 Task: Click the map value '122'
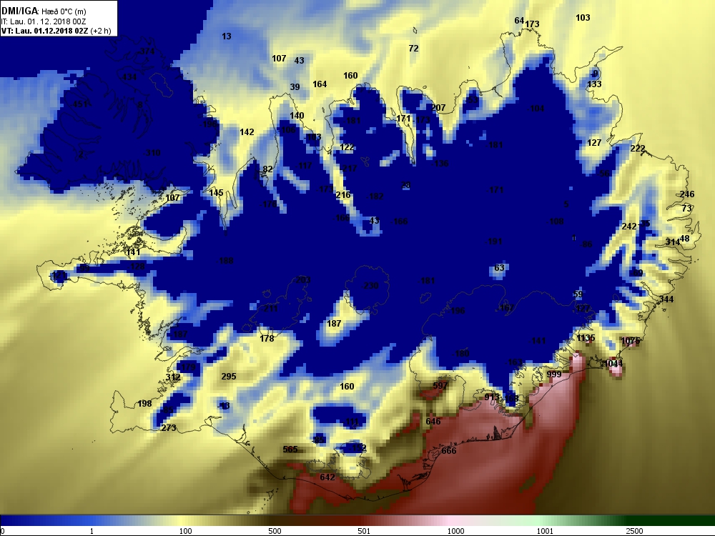347,147
